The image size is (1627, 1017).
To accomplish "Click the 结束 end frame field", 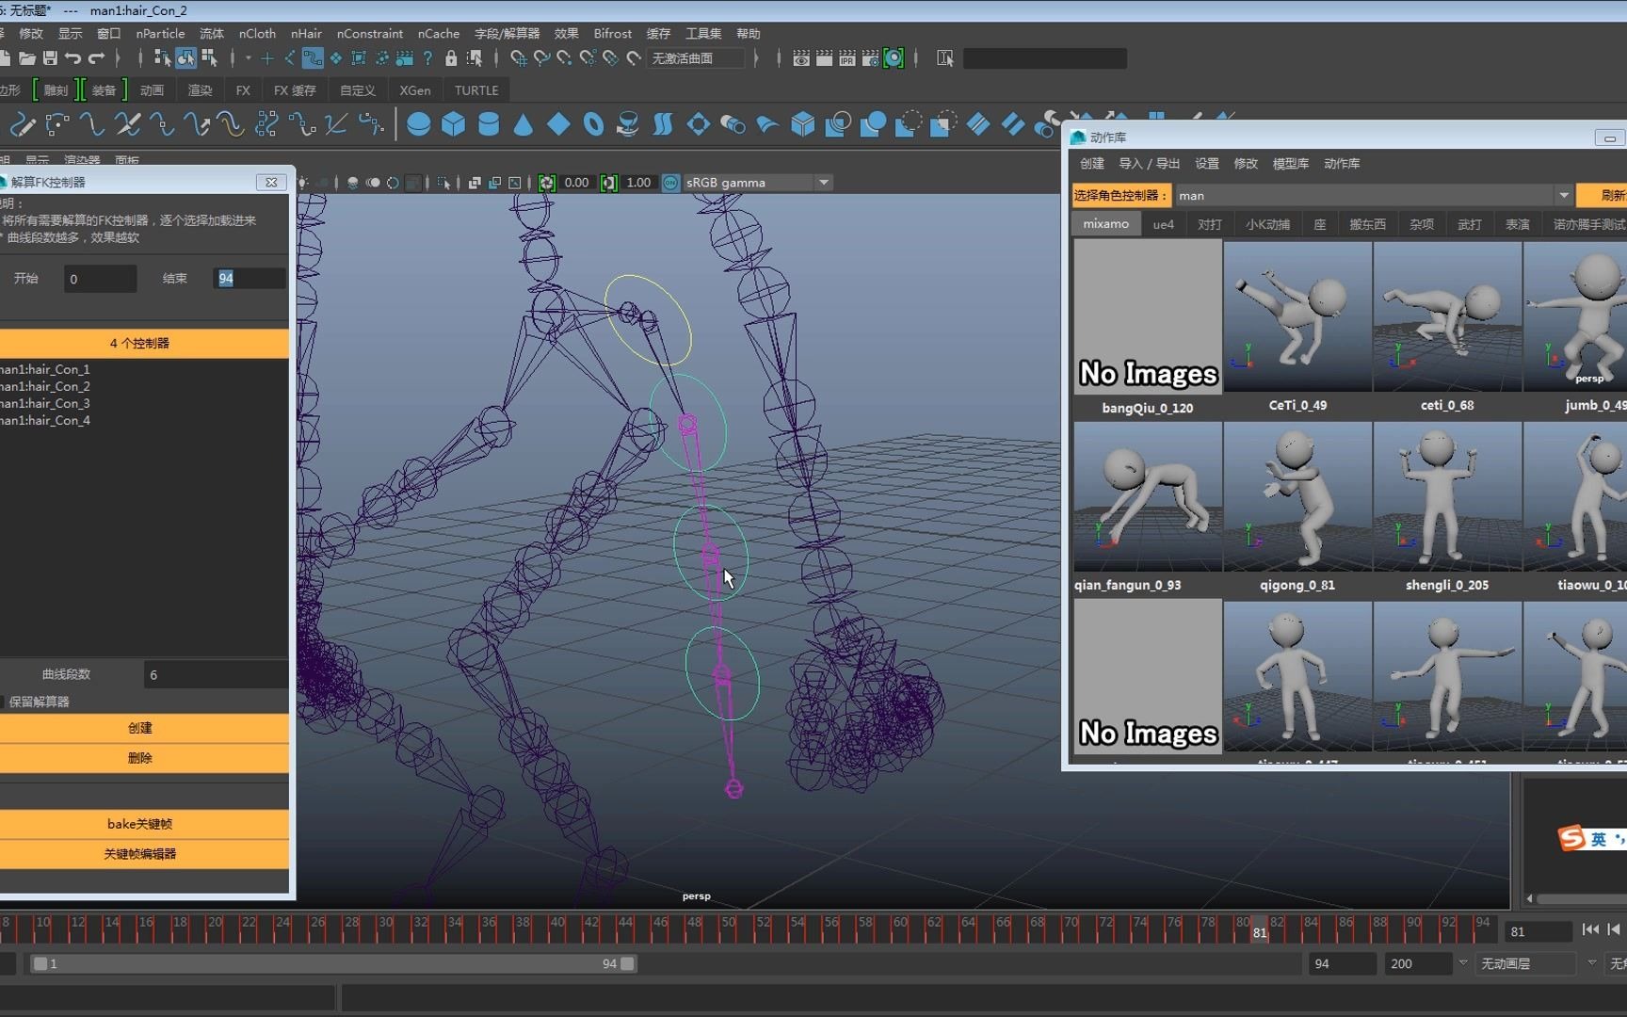I will pos(250,279).
